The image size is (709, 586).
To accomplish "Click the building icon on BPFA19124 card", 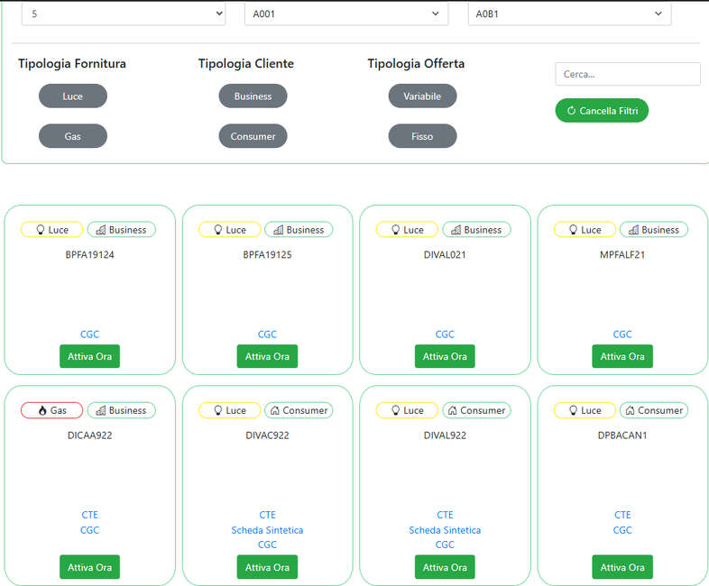I will (101, 230).
